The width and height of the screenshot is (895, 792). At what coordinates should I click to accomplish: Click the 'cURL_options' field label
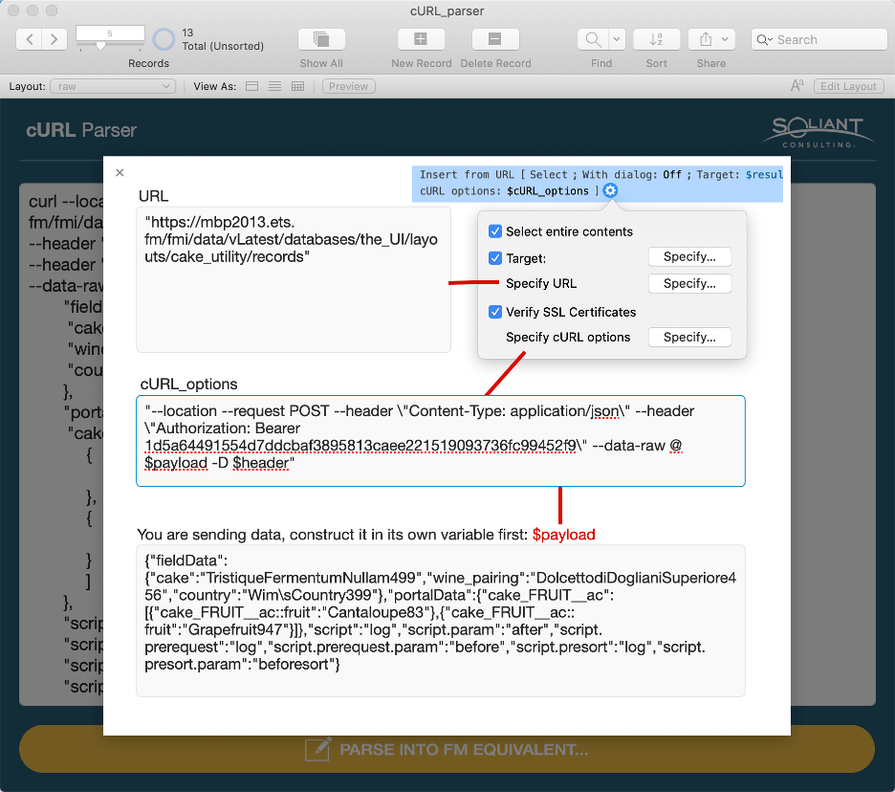[189, 384]
